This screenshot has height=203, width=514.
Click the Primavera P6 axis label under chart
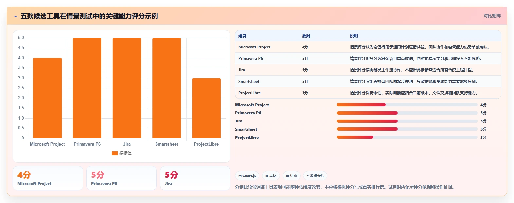[x=87, y=144]
